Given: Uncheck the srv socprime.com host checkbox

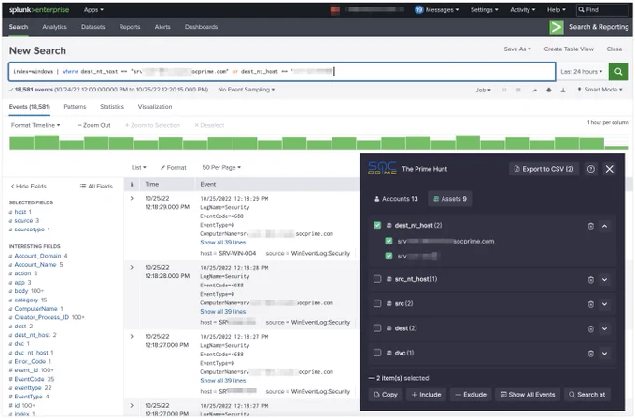Looking at the screenshot, I should tap(388, 241).
